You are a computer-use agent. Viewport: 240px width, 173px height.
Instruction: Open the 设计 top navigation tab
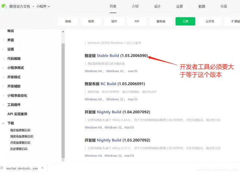(157, 6)
